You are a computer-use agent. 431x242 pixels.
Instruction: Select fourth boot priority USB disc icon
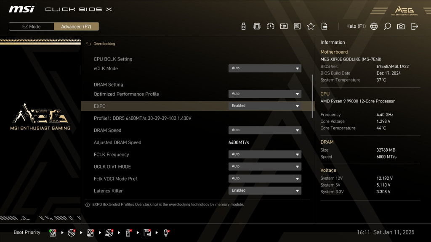pyautogui.click(x=109, y=233)
